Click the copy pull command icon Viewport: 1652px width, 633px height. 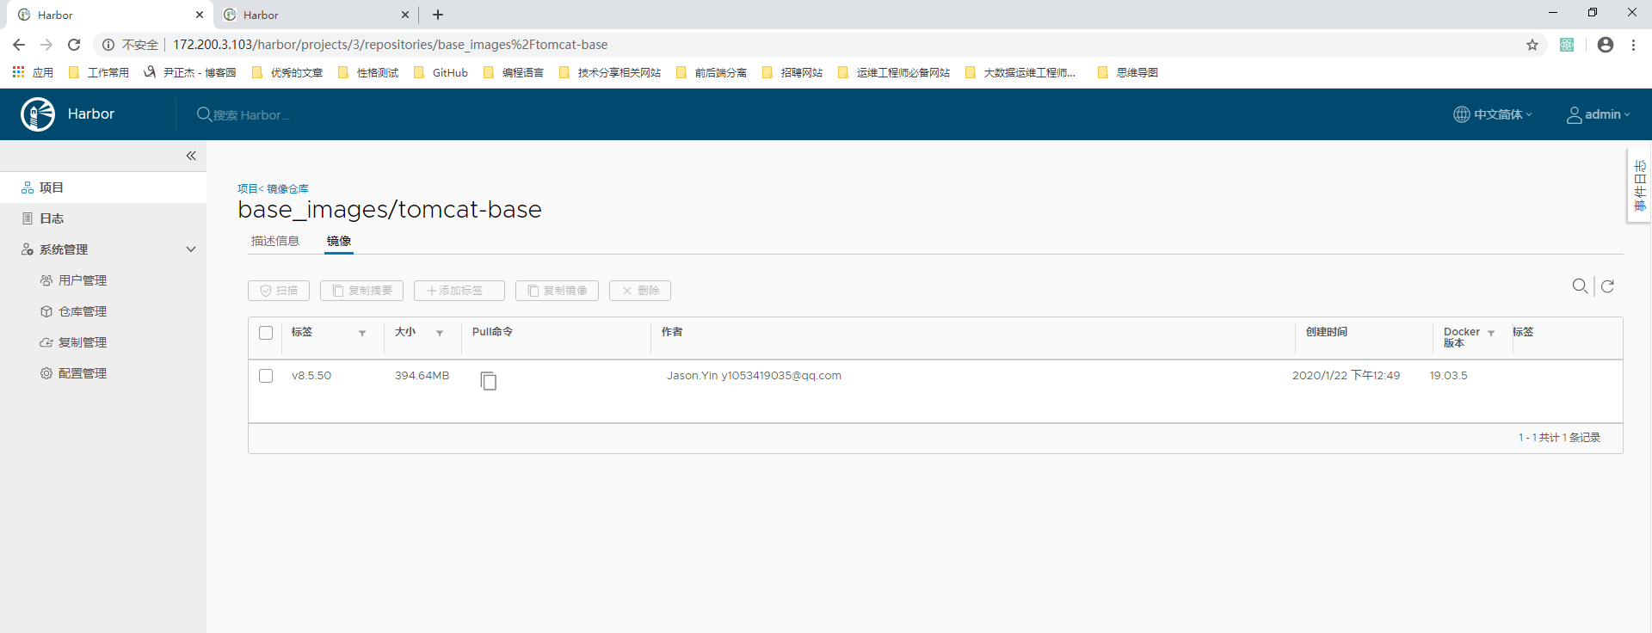pos(489,380)
